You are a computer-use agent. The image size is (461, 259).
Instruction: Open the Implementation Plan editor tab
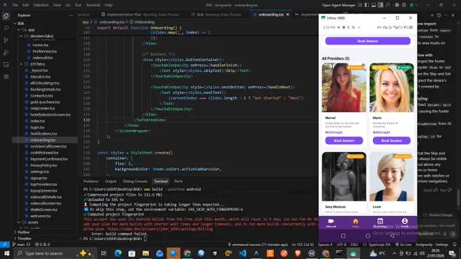[x=140, y=14]
